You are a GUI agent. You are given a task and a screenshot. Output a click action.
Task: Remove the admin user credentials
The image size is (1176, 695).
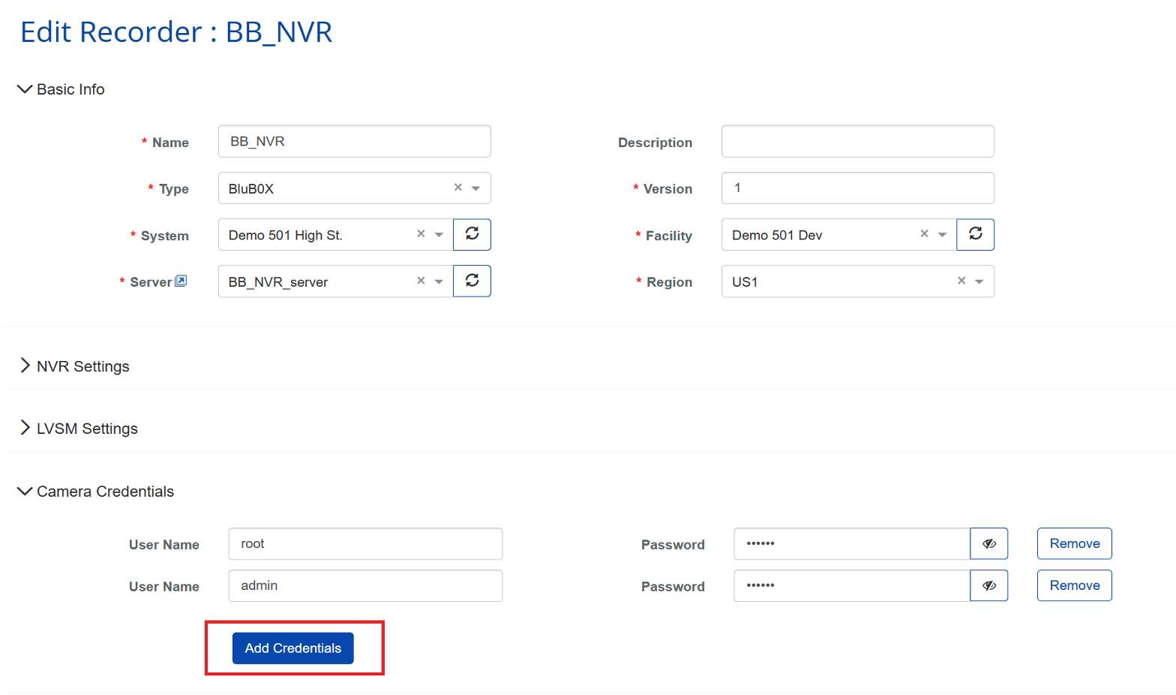point(1074,585)
